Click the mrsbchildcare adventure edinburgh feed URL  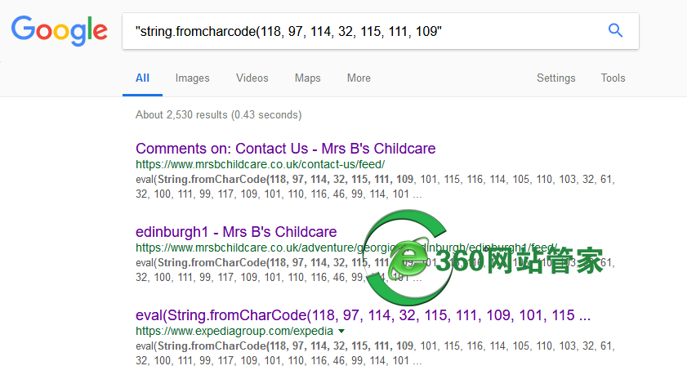(x=346, y=248)
